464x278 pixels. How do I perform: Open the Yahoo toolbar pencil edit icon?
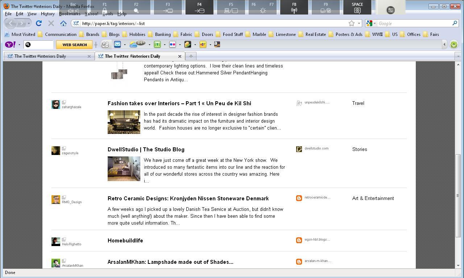pos(105,45)
